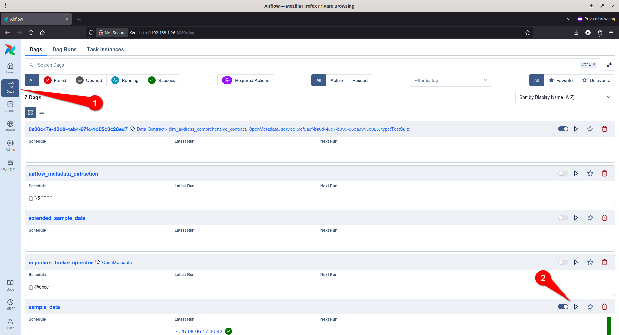Open the Sort by Display Name dropdown

click(565, 97)
